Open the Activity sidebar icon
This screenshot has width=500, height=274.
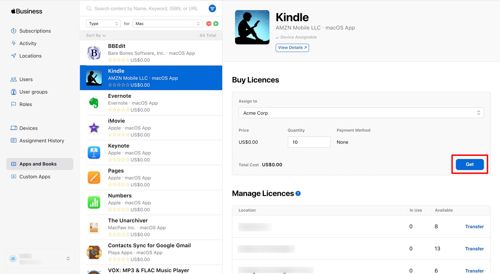(x=14, y=43)
